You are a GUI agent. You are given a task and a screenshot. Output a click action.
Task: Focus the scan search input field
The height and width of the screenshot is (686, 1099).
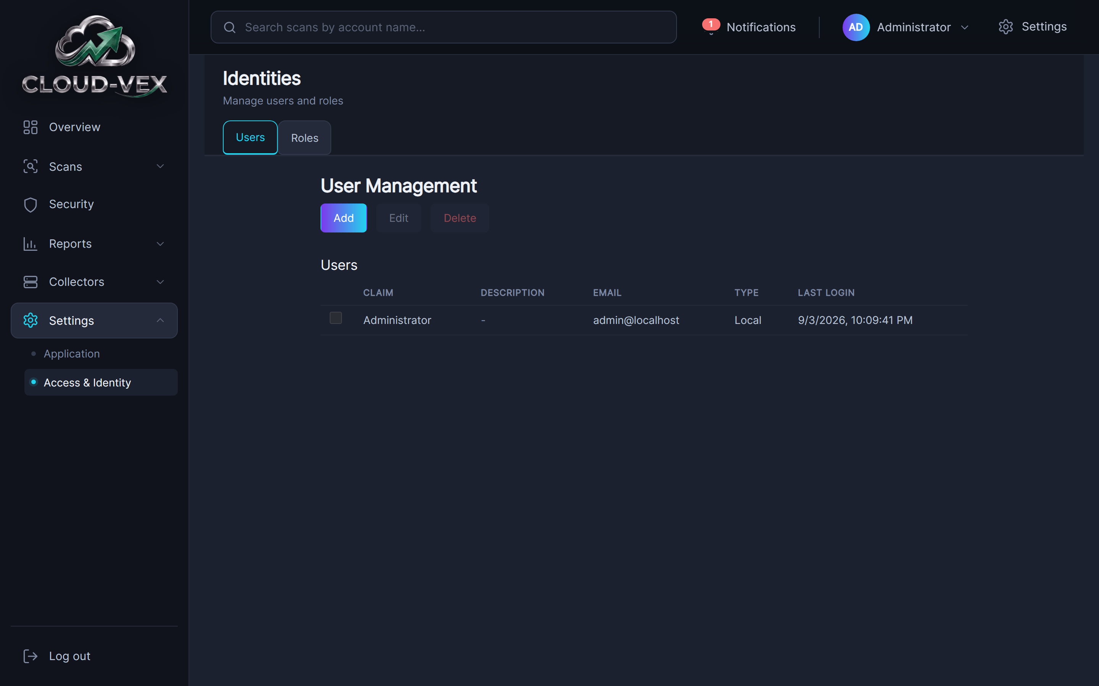[443, 27]
